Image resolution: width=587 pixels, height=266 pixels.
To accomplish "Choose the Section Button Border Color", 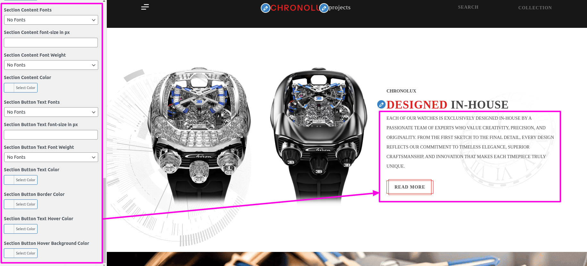I will (21, 204).
